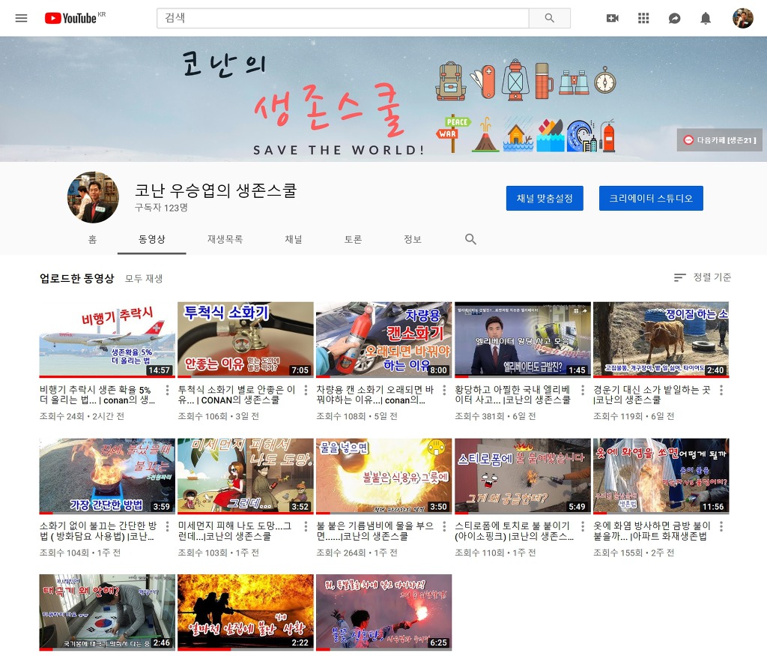Click 모두 재생 play all link
The height and width of the screenshot is (656, 767).
pyautogui.click(x=144, y=279)
